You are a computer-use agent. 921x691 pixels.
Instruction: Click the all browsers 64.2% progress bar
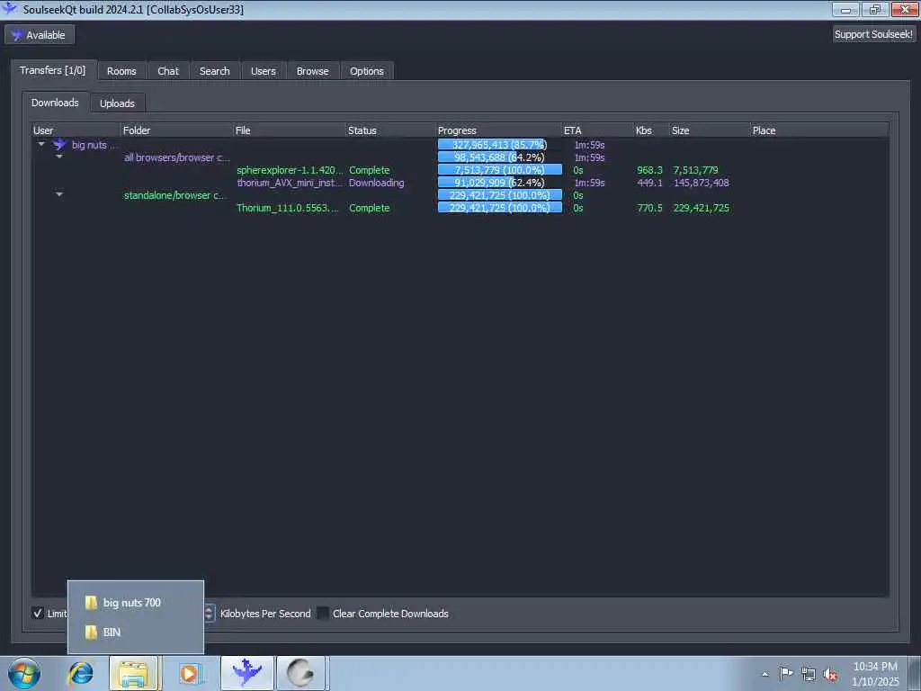click(500, 157)
